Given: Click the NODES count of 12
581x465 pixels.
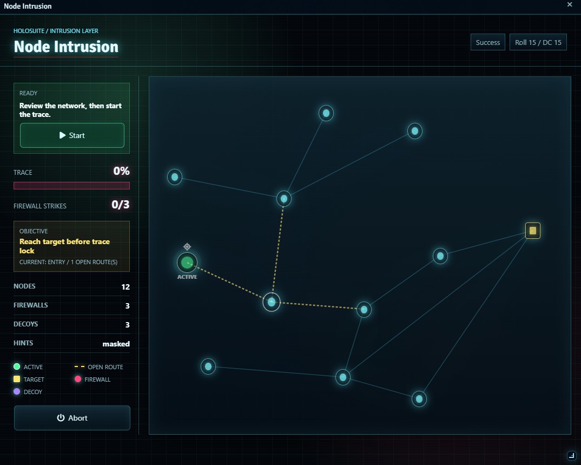Looking at the screenshot, I should tap(126, 287).
